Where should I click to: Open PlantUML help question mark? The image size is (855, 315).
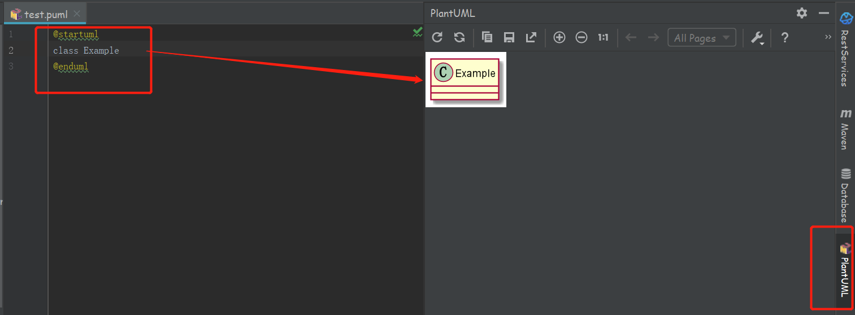[784, 38]
